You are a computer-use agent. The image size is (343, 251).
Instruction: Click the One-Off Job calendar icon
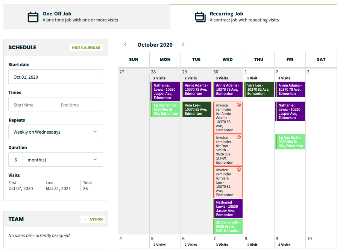pos(33,17)
